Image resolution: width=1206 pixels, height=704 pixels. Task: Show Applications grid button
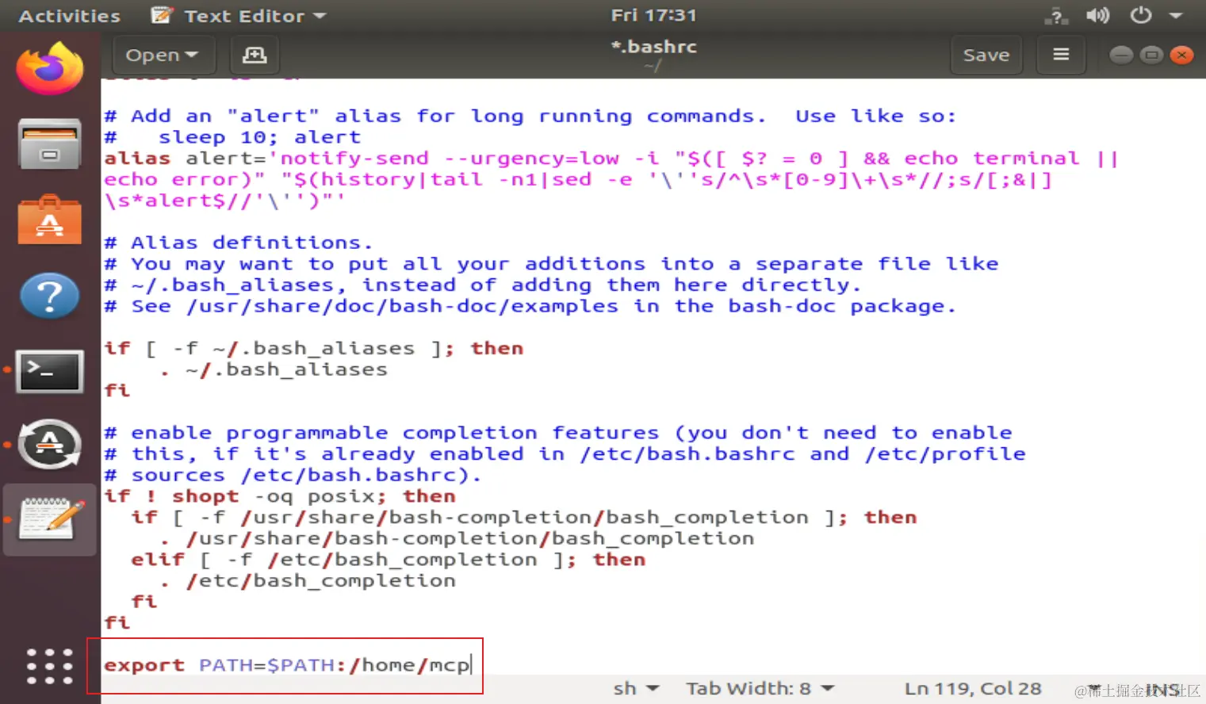point(50,666)
